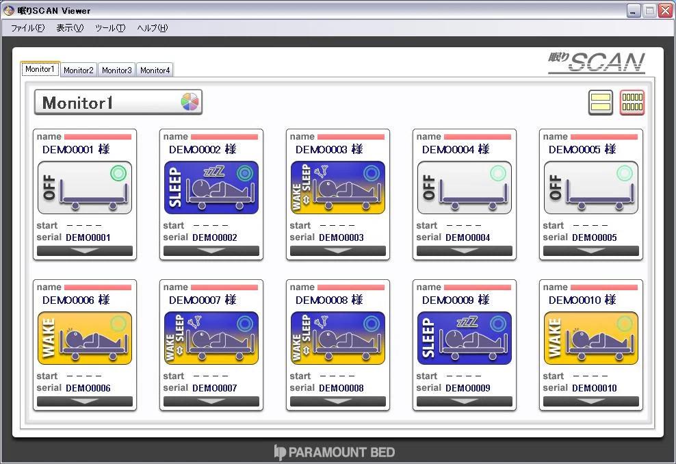Click DEMO0009 SLEEP status bed icon
Screen dimensions: 676x464
pos(465,338)
